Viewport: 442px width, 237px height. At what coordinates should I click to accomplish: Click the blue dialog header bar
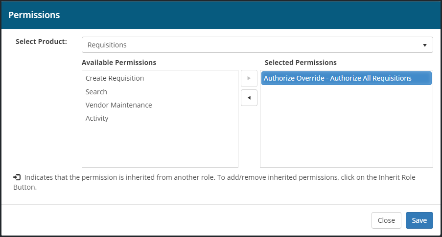245,15
